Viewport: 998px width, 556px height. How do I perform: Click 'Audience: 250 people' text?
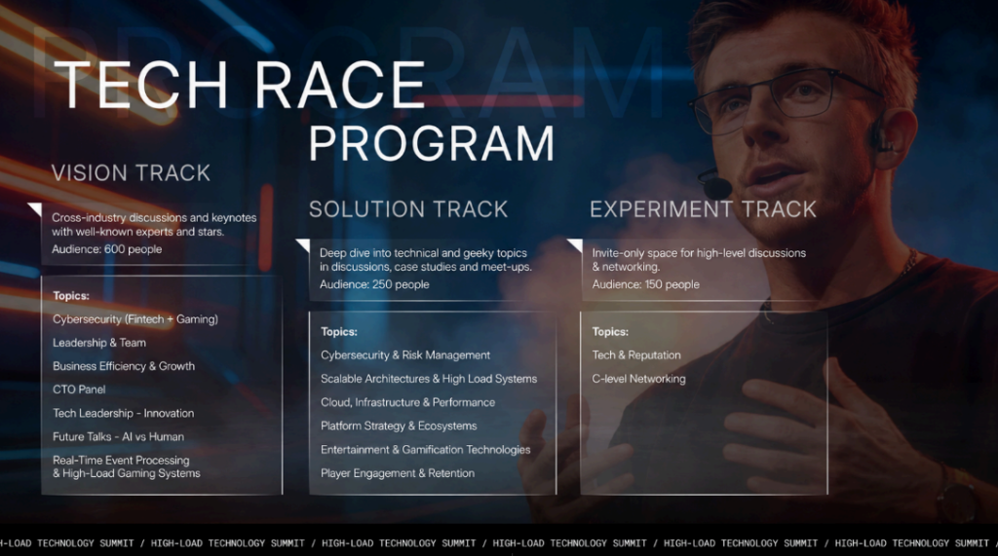tap(374, 284)
